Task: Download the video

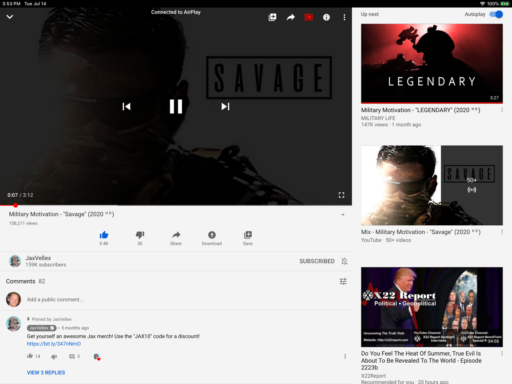Action: (x=212, y=238)
